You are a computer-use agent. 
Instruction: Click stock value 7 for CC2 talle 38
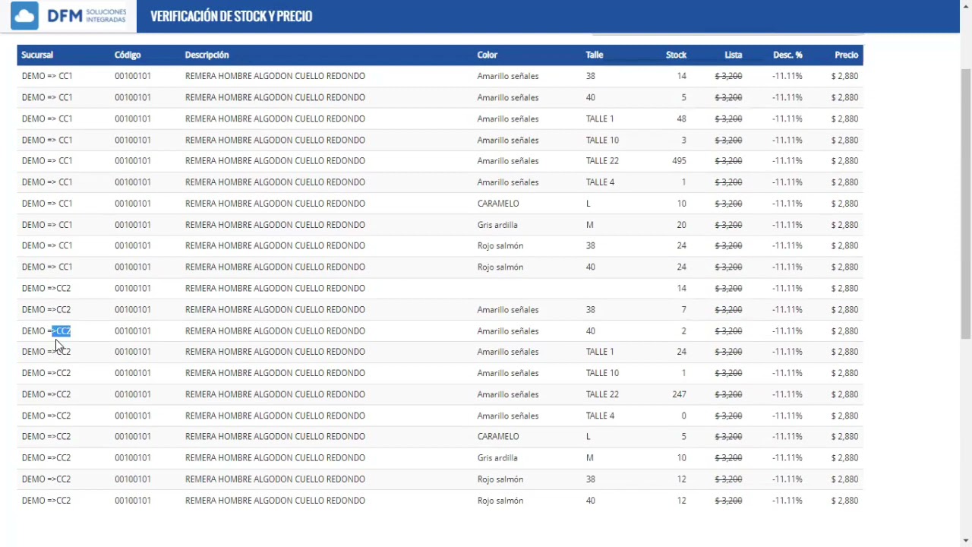tap(683, 310)
